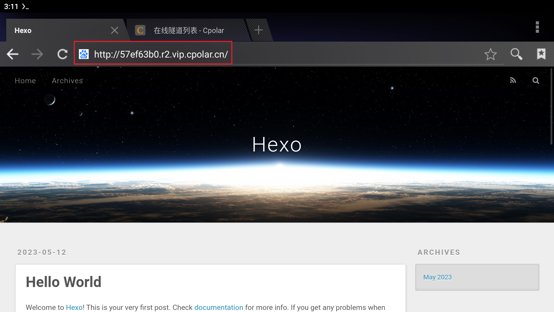Open the Home navigation link
This screenshot has width=554, height=312.
point(25,81)
